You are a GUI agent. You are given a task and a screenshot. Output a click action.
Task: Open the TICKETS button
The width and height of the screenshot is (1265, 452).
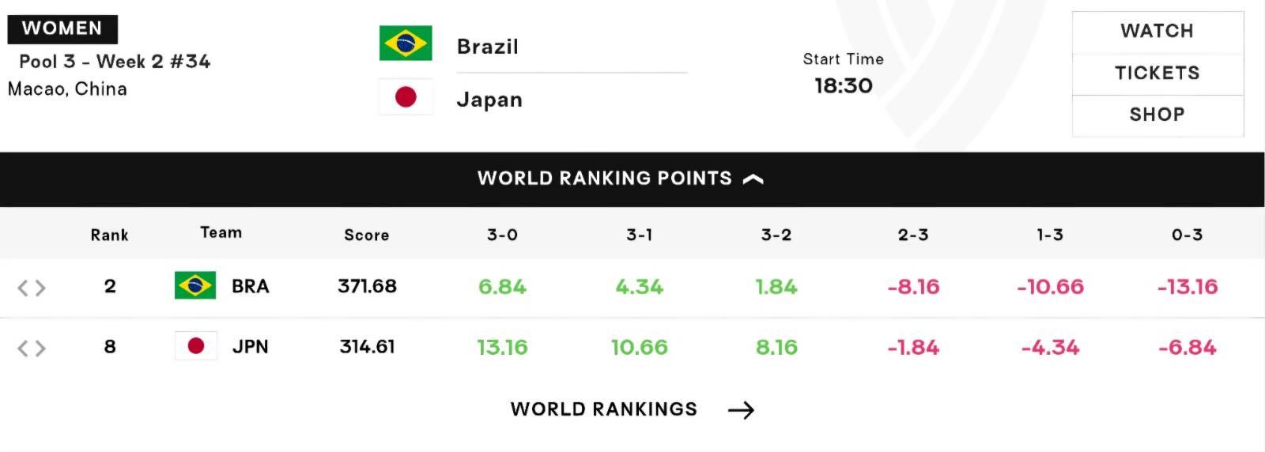pyautogui.click(x=1157, y=73)
